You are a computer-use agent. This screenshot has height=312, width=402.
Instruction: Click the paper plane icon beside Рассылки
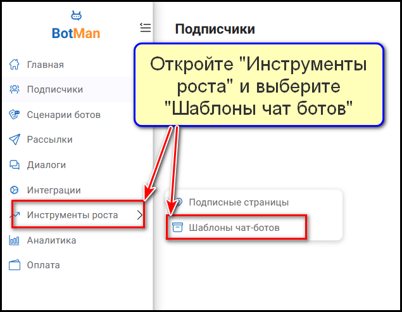coord(15,140)
